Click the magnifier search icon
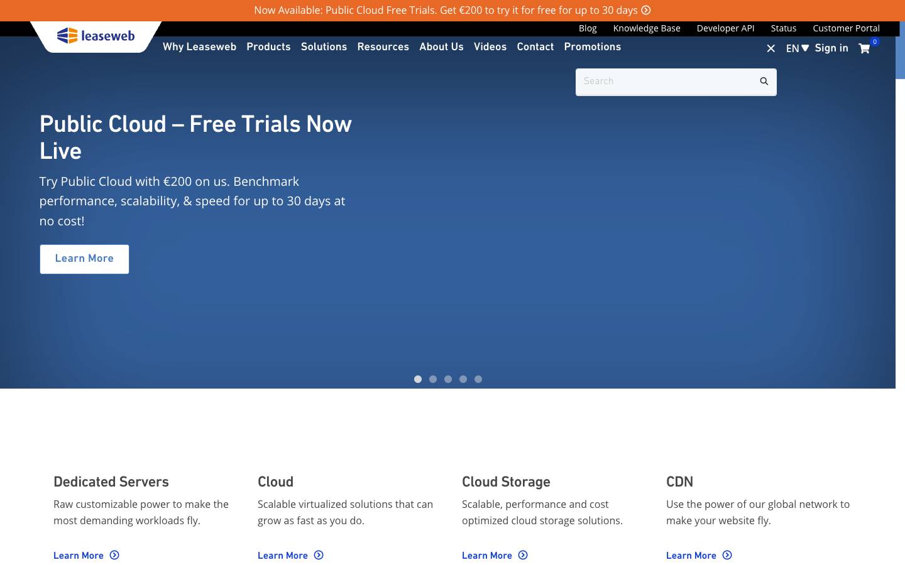 coord(764,81)
